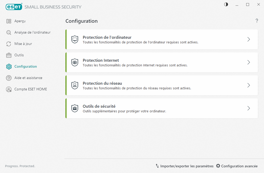Click the magnifier icon for Analyse de l'ordinateur

pos(9,33)
